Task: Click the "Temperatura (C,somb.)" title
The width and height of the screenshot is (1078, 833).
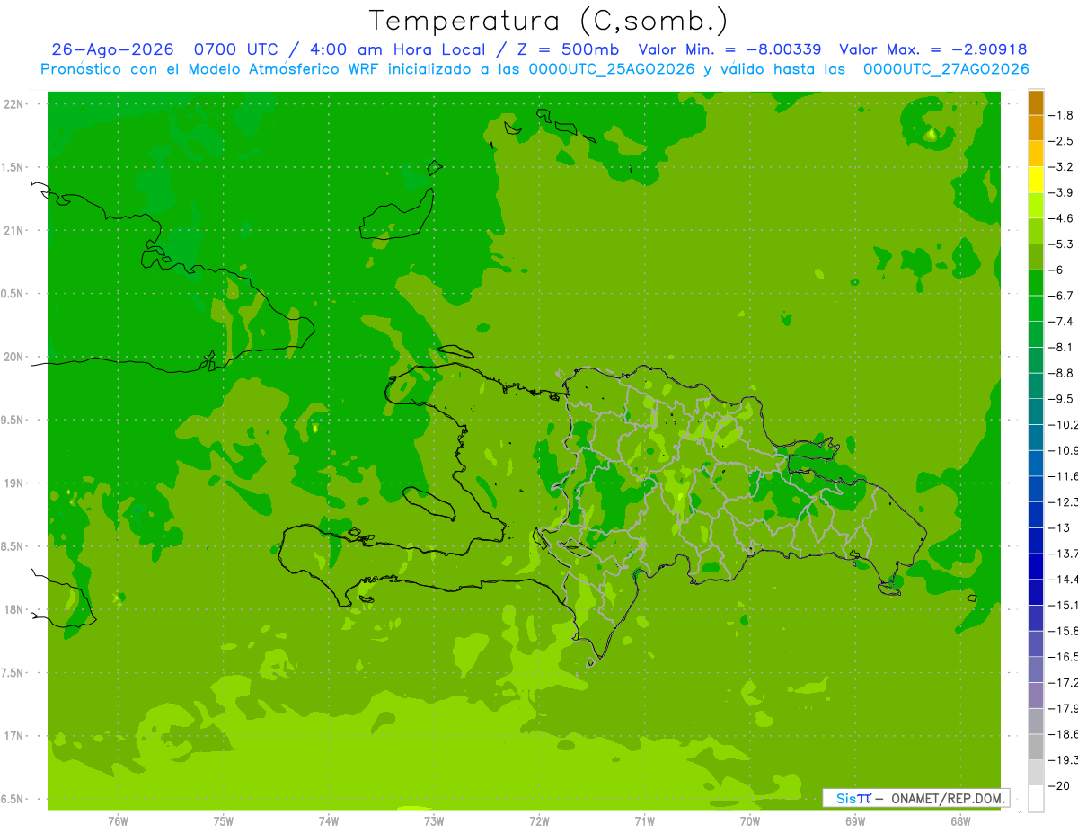Action: coord(549,21)
